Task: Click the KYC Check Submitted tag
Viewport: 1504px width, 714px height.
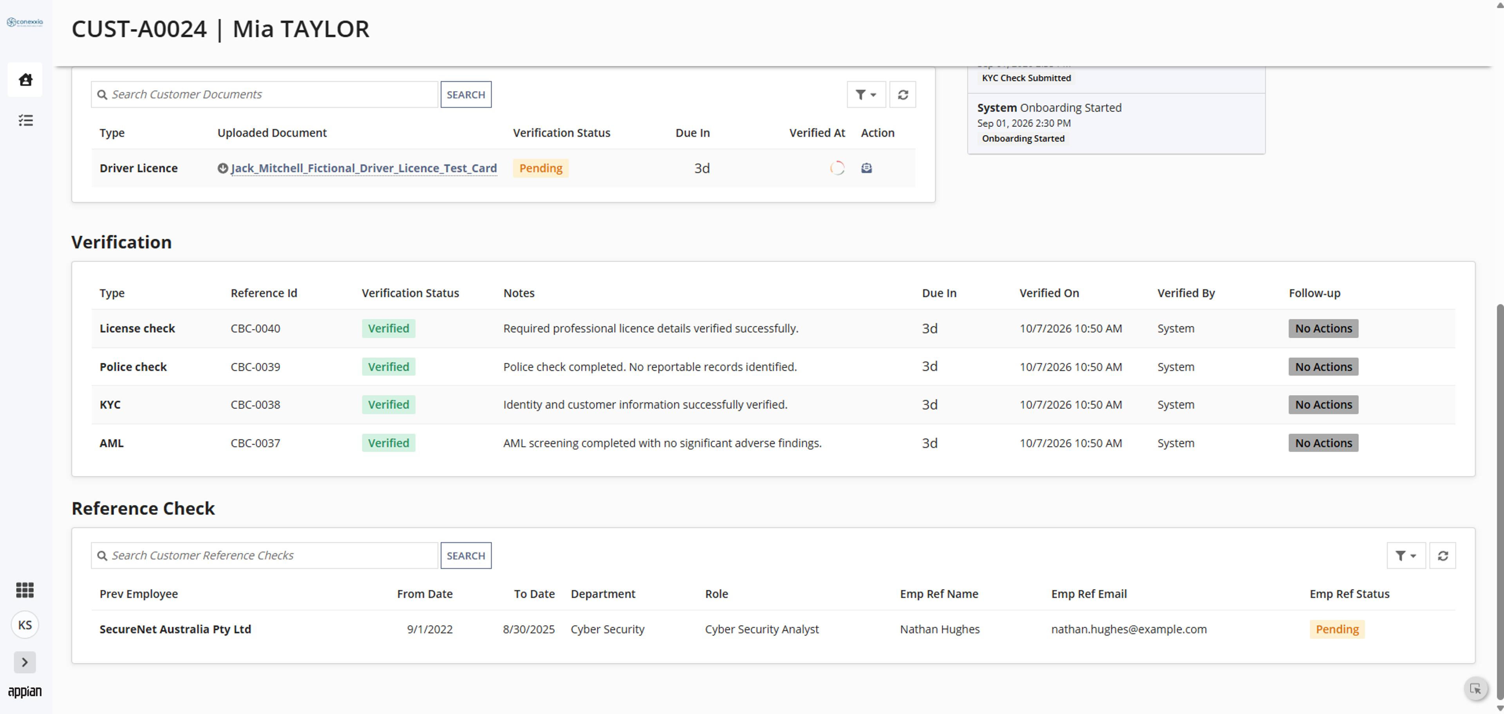Action: pyautogui.click(x=1027, y=78)
